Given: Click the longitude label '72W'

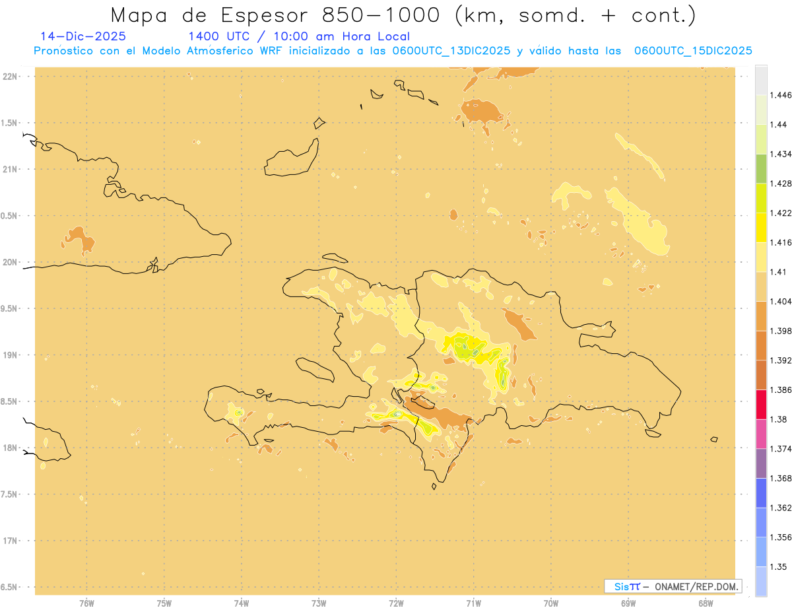Looking at the screenshot, I should [x=396, y=603].
